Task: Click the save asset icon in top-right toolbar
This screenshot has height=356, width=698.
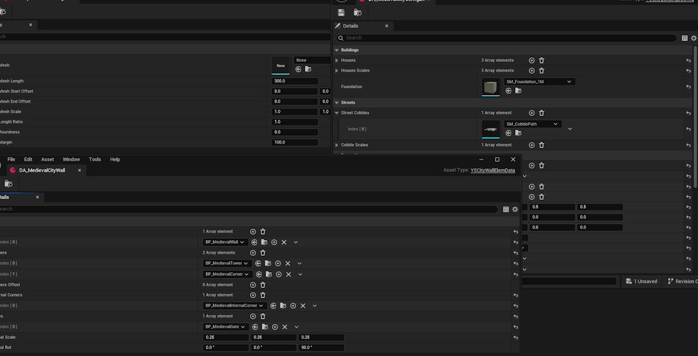Action: 341,13
